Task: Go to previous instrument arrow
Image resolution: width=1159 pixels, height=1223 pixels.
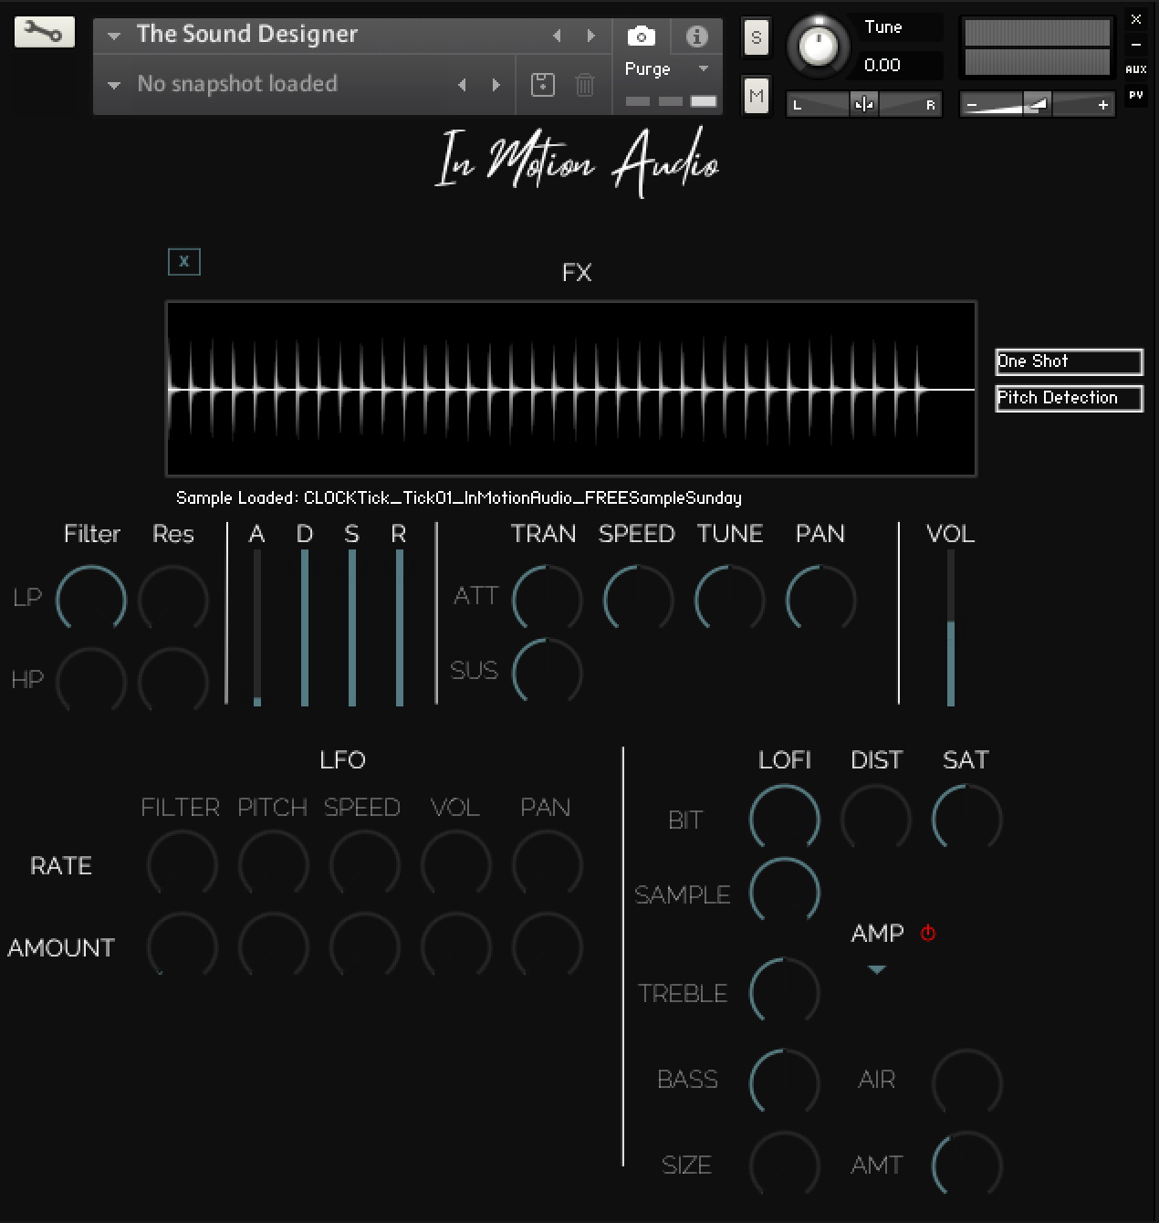Action: point(557,36)
